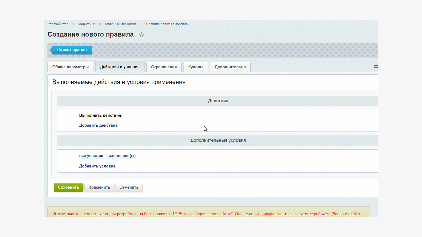Open the Маркетинг breadcrumb link
Viewport: 422px width, 237px height.
pos(86,24)
